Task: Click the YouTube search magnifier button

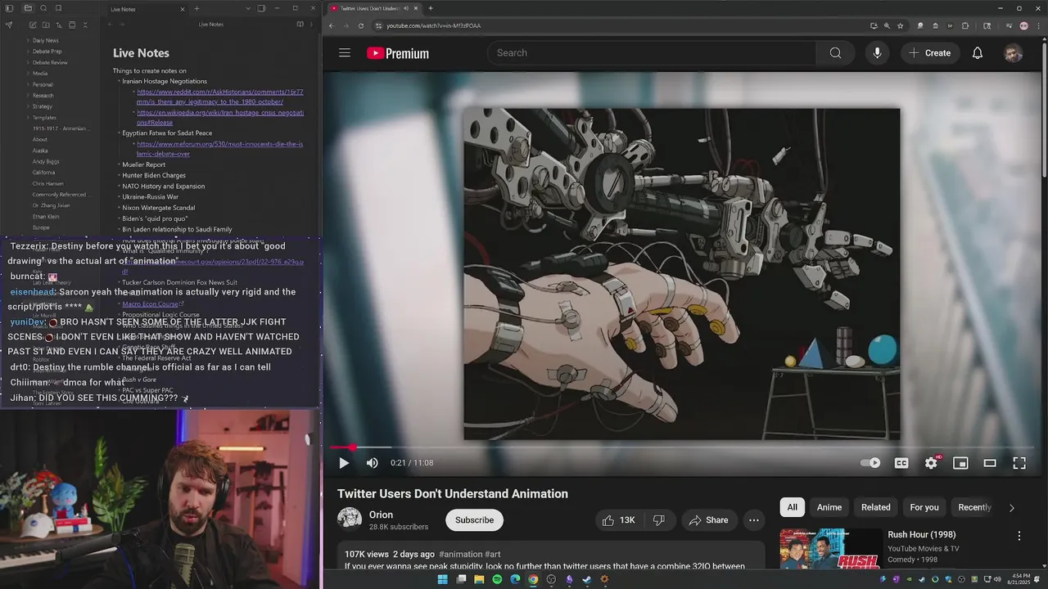Action: pos(835,53)
